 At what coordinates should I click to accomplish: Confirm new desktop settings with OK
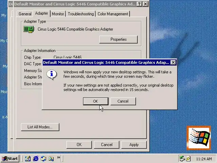click(x=96, y=101)
